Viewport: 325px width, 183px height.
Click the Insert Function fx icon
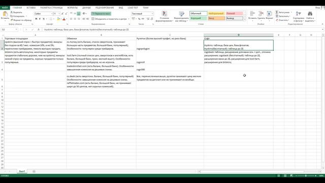click(x=39, y=29)
